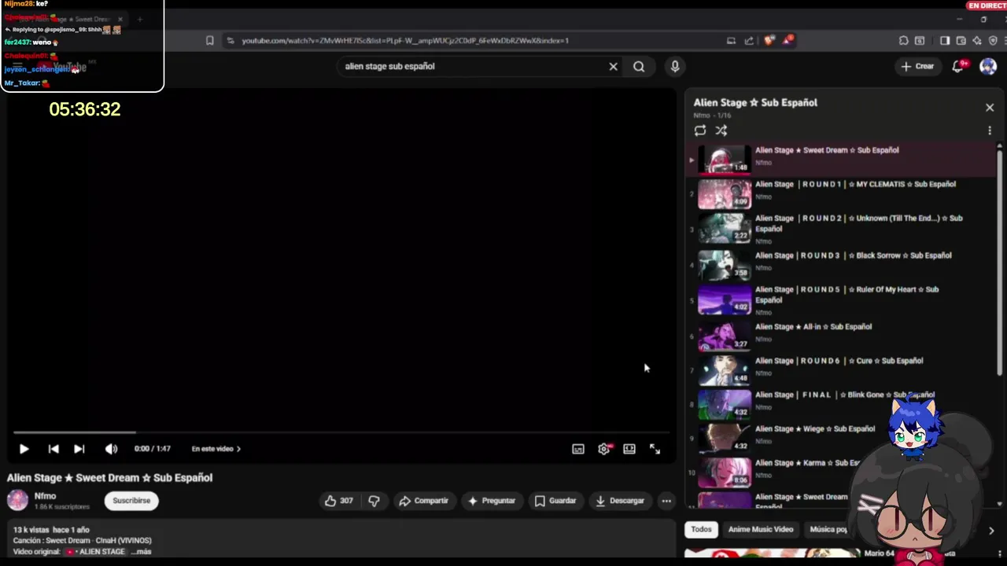Open the account avatar menu

pyautogui.click(x=988, y=67)
